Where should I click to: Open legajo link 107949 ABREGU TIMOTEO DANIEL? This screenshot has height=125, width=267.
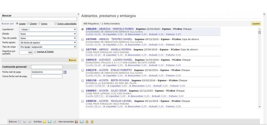[x=109, y=39]
